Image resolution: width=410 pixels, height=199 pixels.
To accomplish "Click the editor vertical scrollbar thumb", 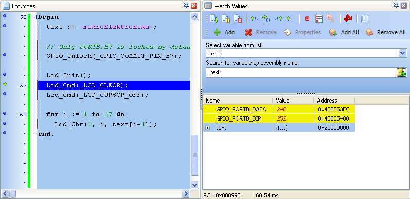I will [x=195, y=155].
